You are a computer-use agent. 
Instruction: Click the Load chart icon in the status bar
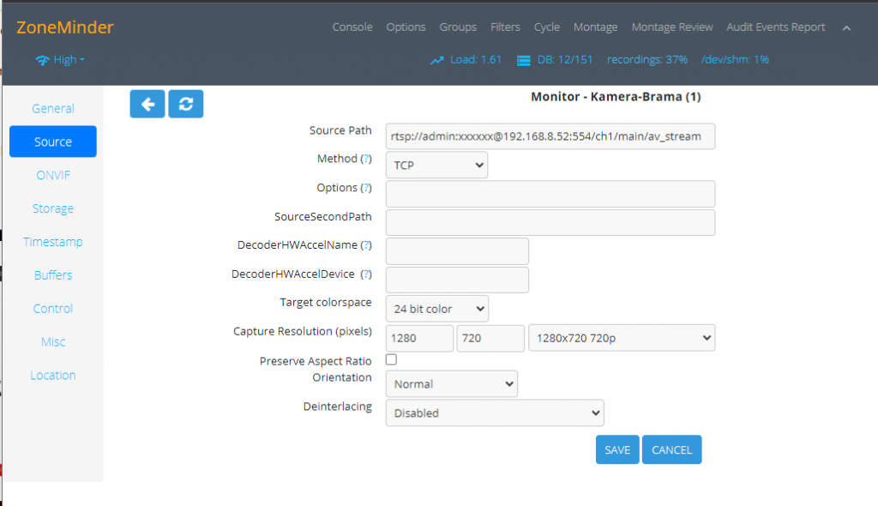coord(437,60)
